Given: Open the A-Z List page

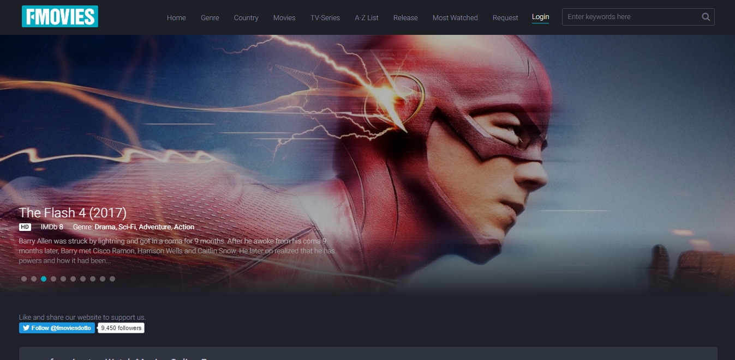Looking at the screenshot, I should [367, 18].
